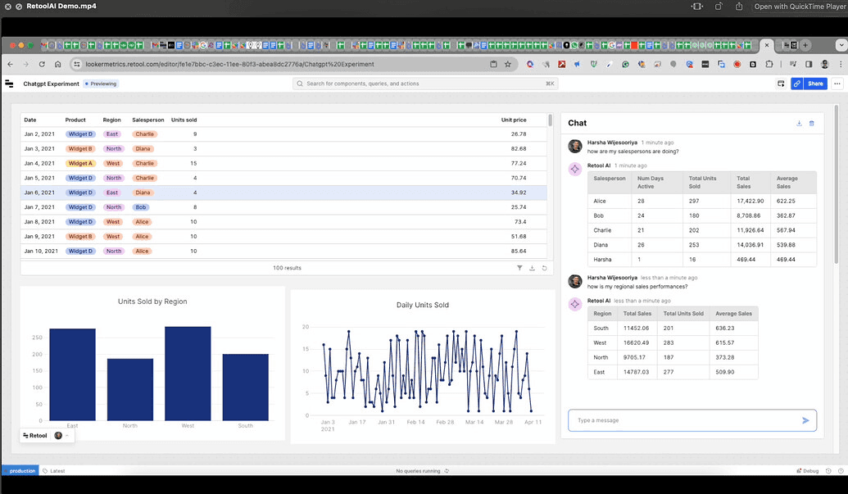Open with QuickTime Player button
Image resolution: width=848 pixels, height=494 pixels.
tap(800, 7)
